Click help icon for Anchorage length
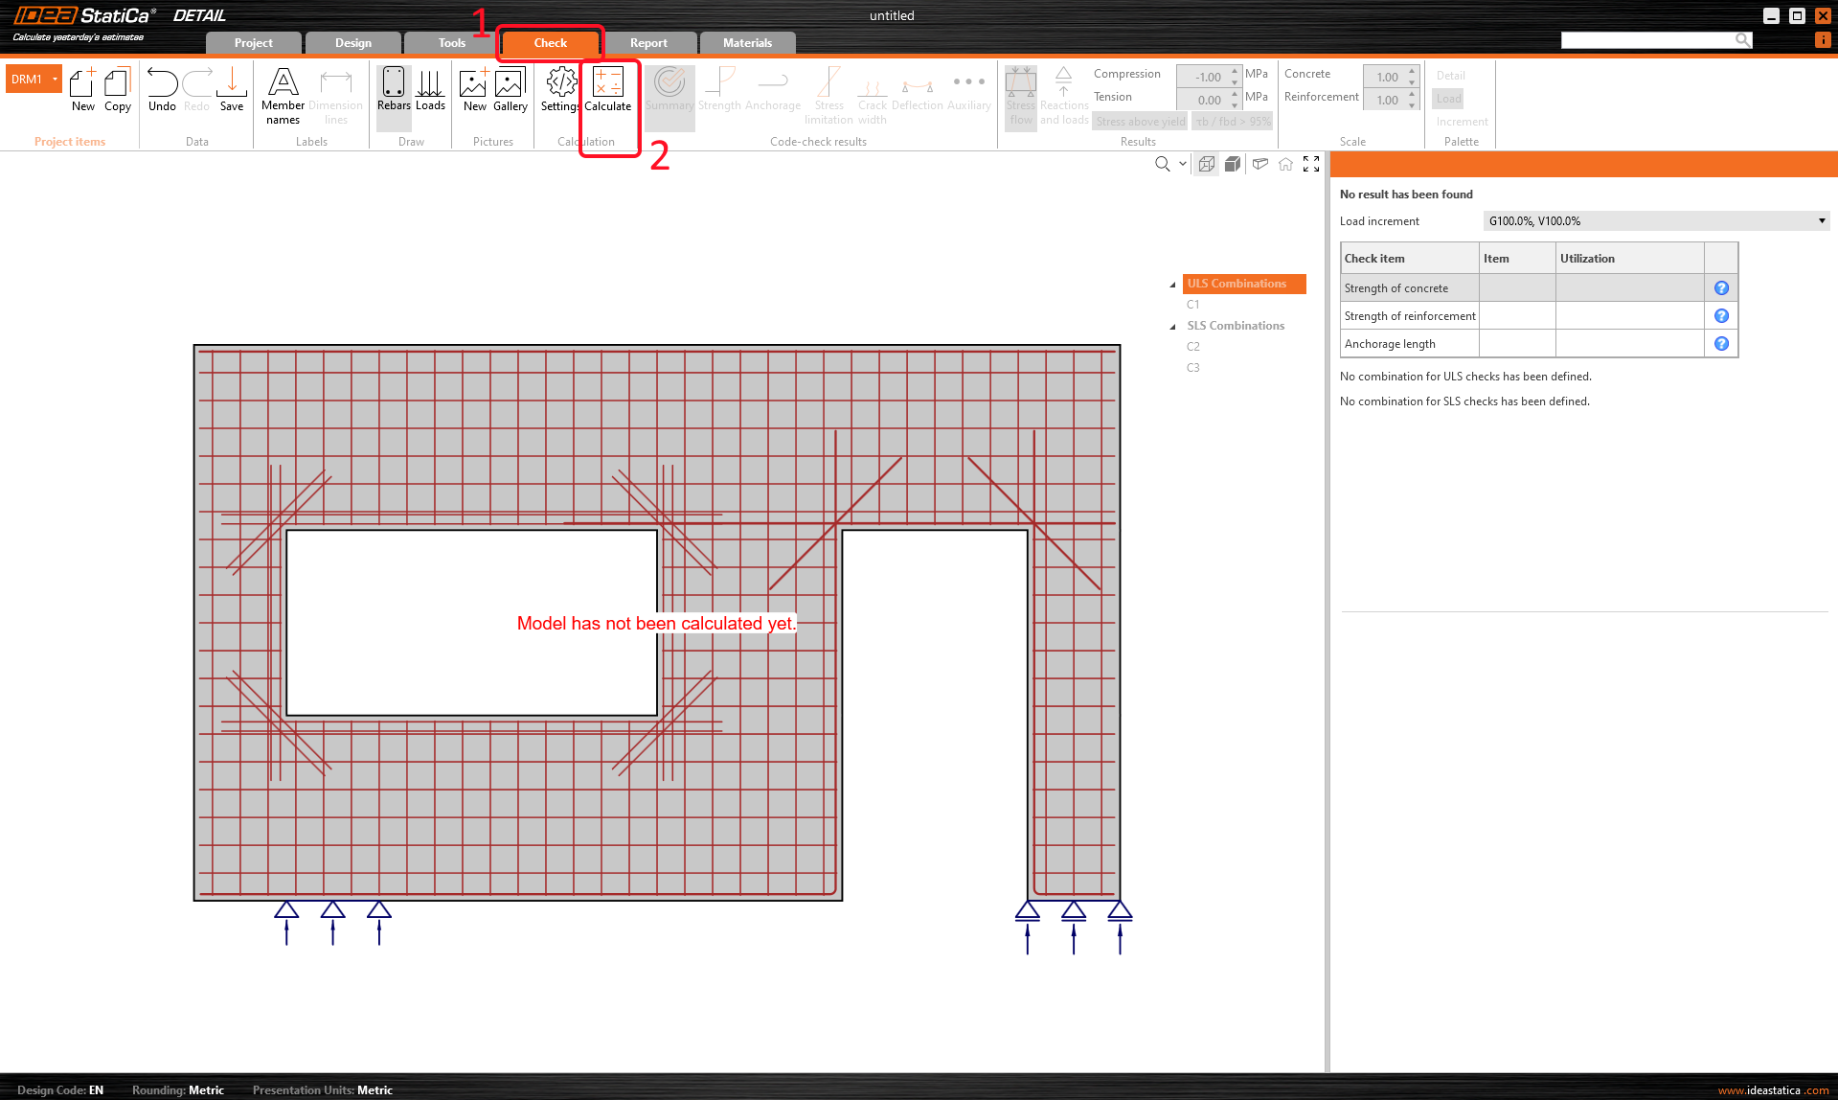This screenshot has height=1100, width=1838. 1721,344
